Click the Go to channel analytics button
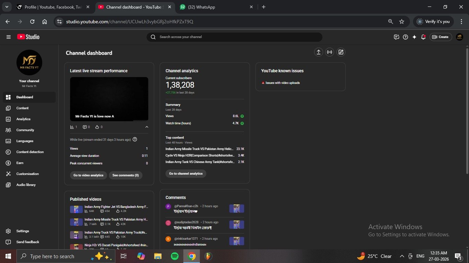Screen dimensions: 469x263 pos(186,174)
